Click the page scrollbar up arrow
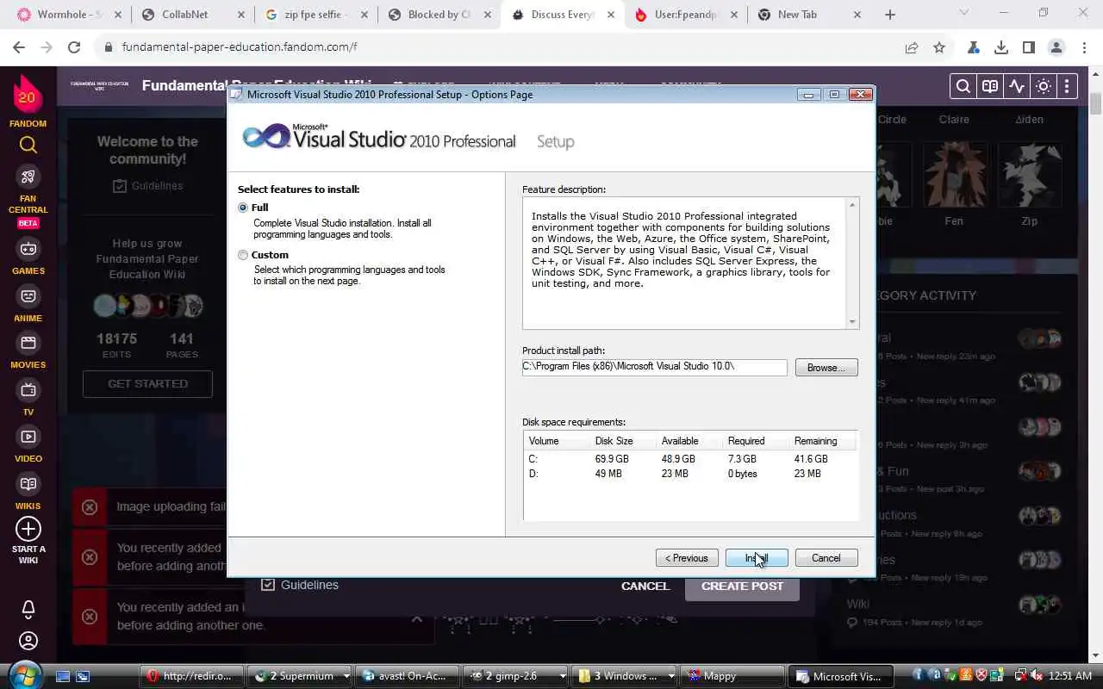The width and height of the screenshot is (1103, 689). (1096, 74)
